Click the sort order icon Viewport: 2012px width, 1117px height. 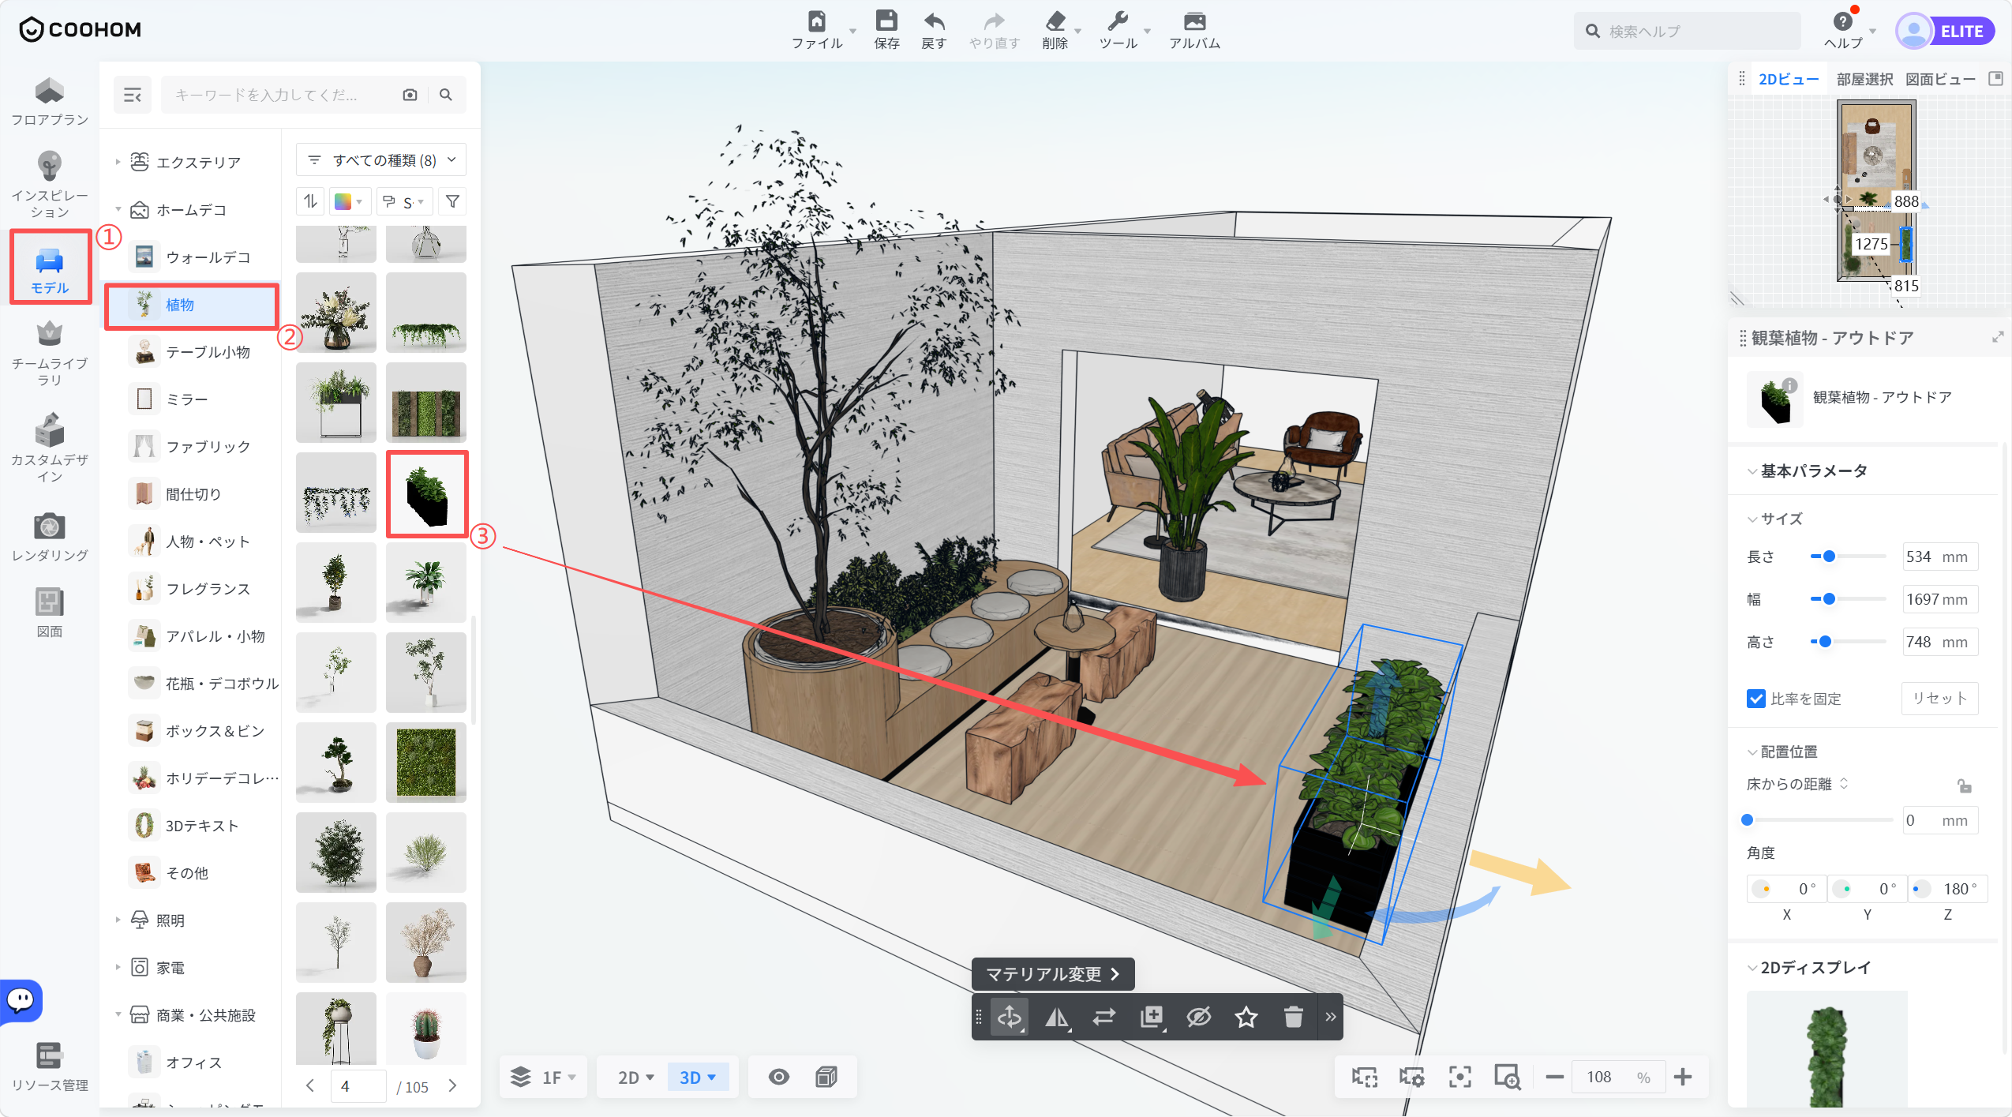coord(310,201)
